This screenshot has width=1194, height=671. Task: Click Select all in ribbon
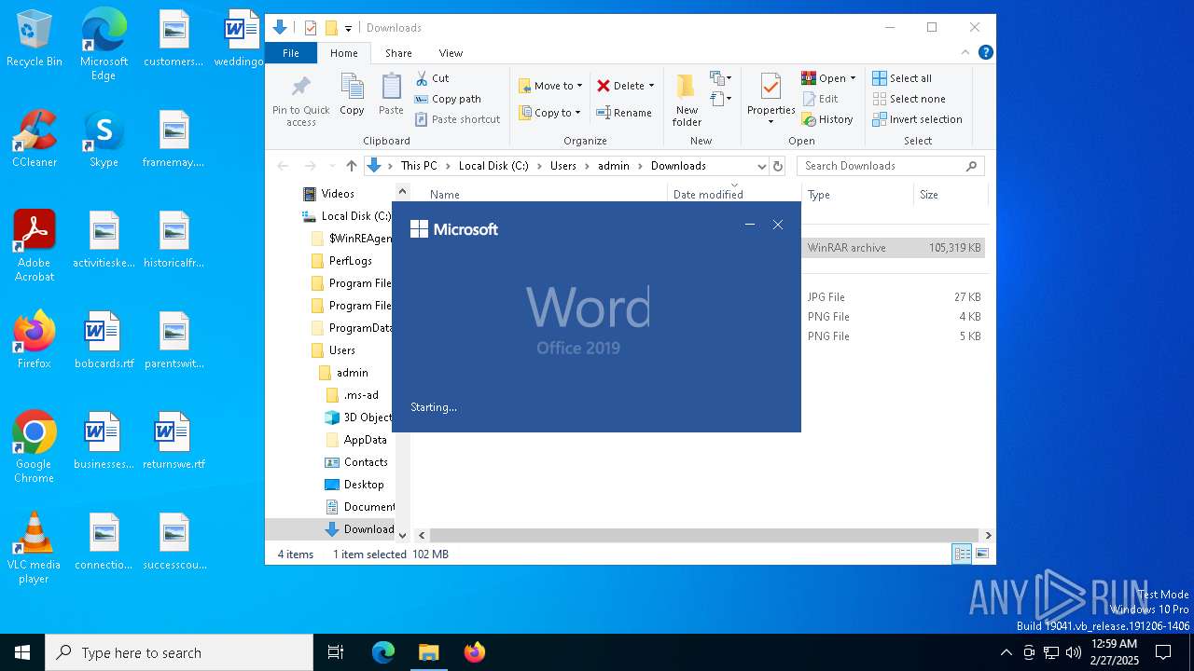click(902, 78)
